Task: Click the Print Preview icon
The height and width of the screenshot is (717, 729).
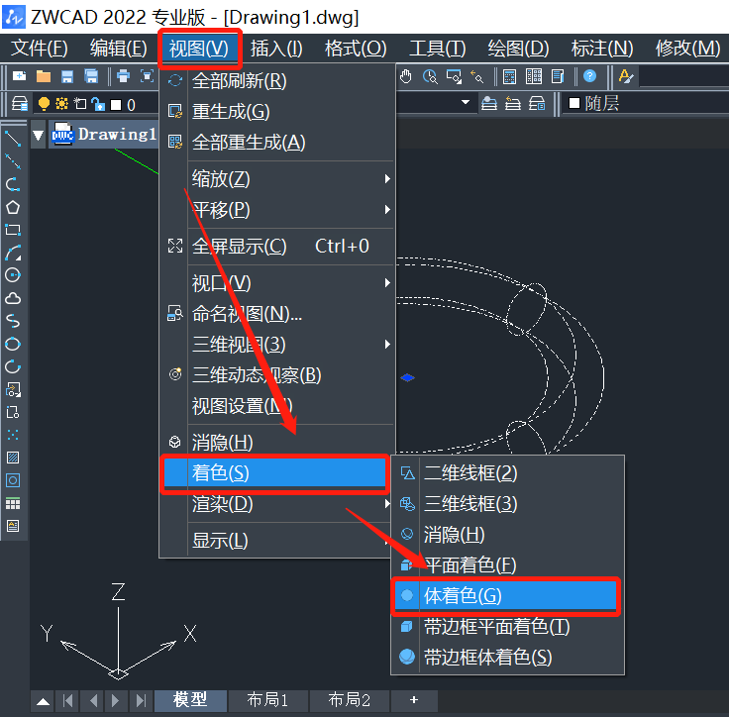Action: pyautogui.click(x=147, y=76)
